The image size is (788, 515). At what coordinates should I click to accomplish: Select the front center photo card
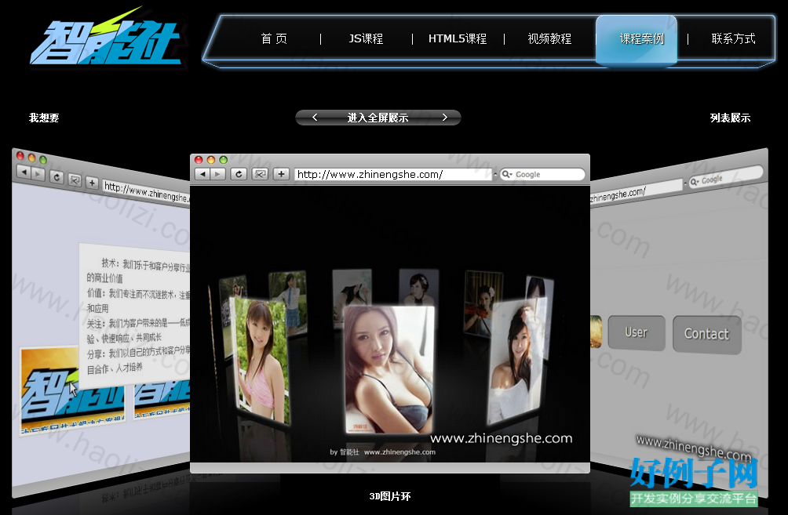(x=389, y=369)
